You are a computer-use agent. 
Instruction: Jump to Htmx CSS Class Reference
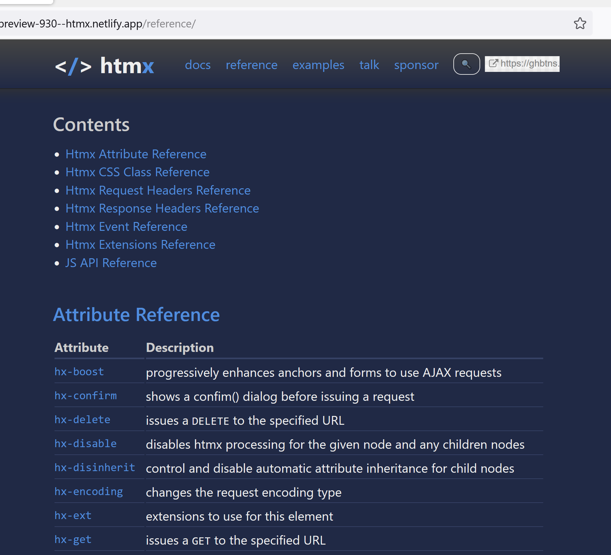point(137,172)
